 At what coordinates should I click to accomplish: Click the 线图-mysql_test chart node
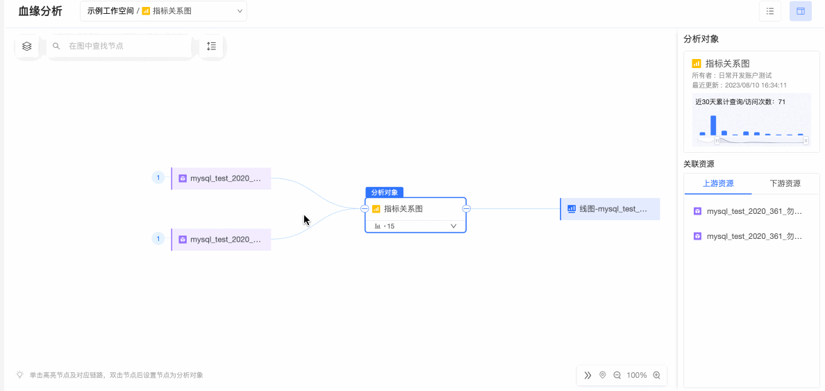(x=610, y=208)
